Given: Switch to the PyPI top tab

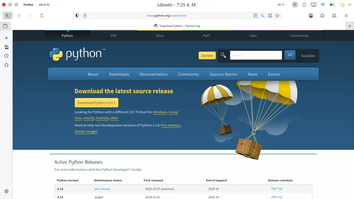Looking at the screenshot, I should tap(207, 35).
